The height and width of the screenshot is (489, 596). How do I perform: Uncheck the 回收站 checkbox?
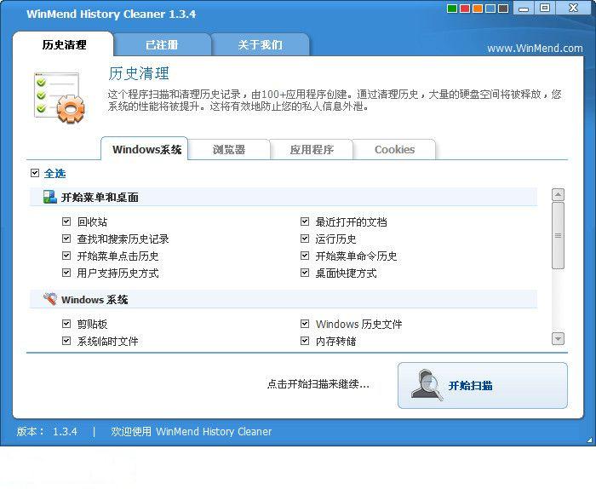coord(66,221)
